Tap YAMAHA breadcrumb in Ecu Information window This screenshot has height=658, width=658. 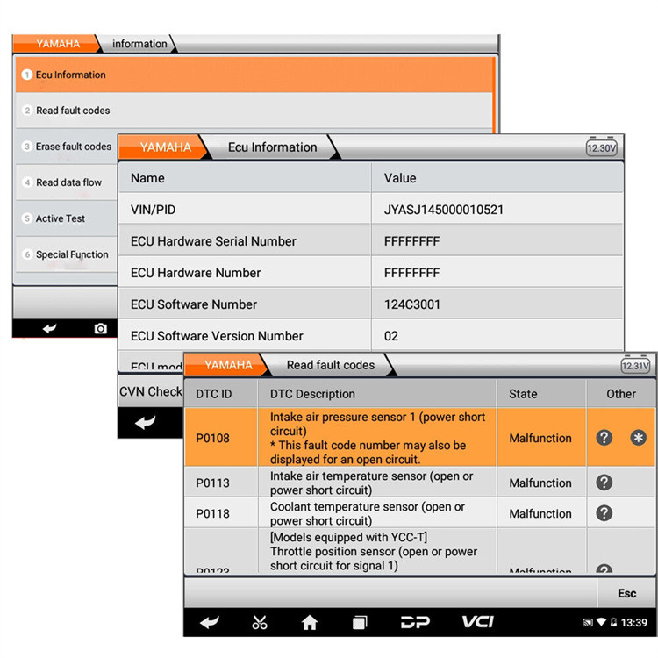163,147
